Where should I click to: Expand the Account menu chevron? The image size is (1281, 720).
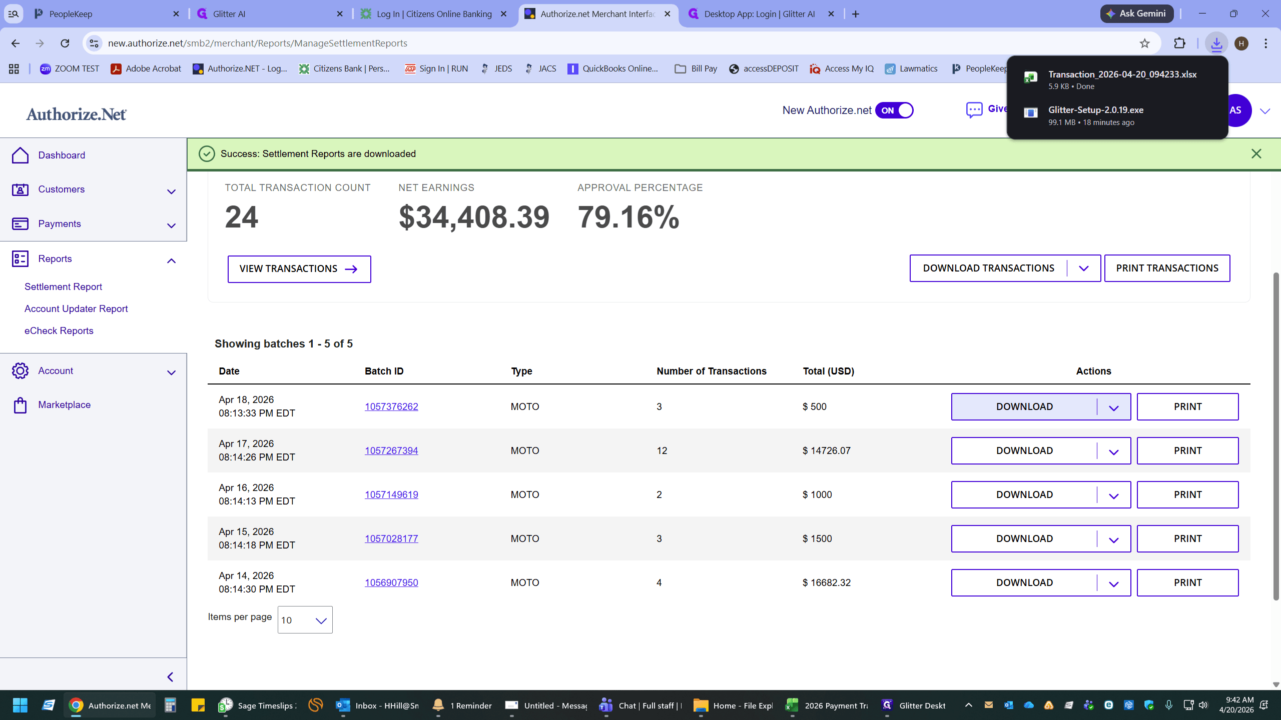(171, 372)
